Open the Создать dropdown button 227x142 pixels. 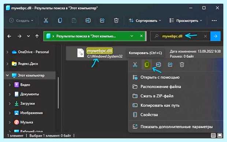21,21
